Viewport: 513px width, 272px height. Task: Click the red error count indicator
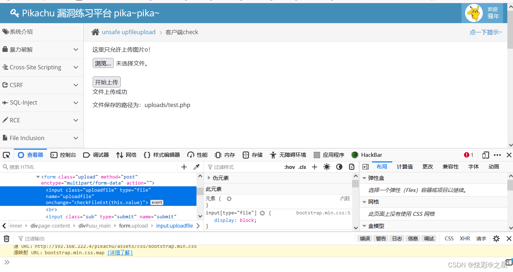point(469,155)
